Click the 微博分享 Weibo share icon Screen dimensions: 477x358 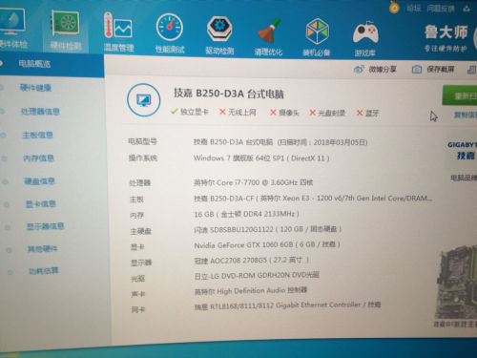pos(359,69)
